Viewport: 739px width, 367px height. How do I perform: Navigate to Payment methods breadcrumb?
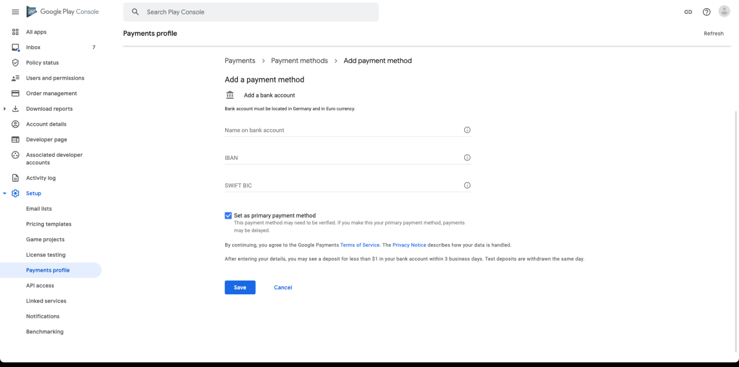point(299,61)
